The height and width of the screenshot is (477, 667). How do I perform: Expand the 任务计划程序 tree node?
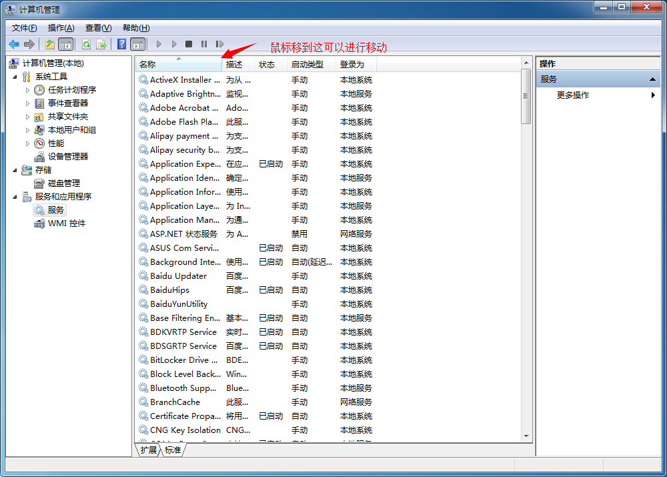[x=27, y=90]
